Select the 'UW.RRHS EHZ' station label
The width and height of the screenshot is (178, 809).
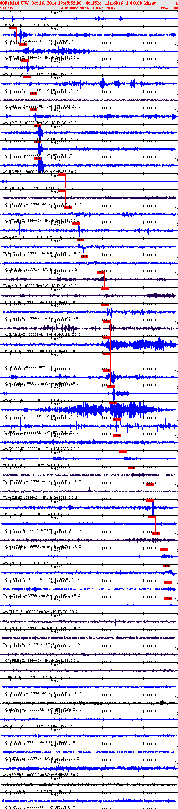[x=14, y=531]
